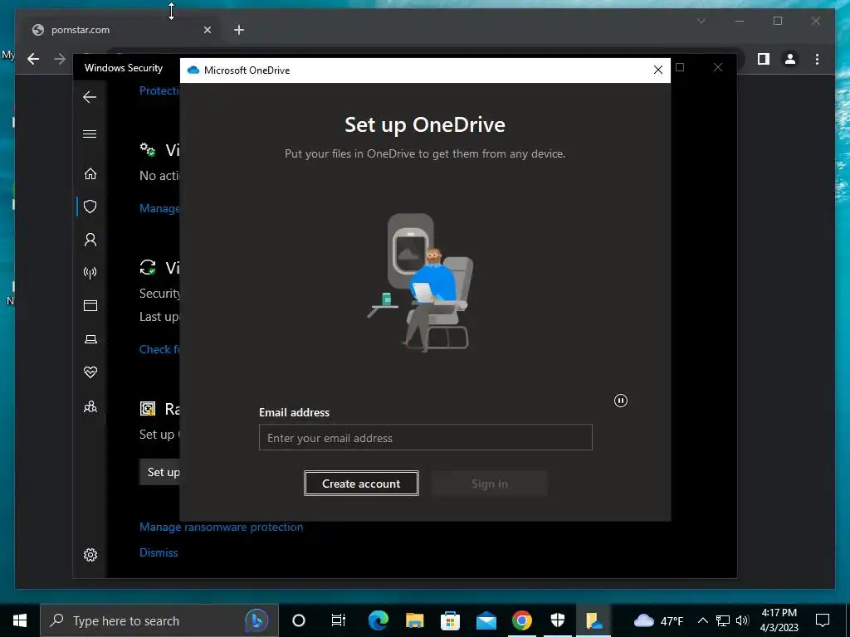Click the Set up button in Windows Security

160,472
